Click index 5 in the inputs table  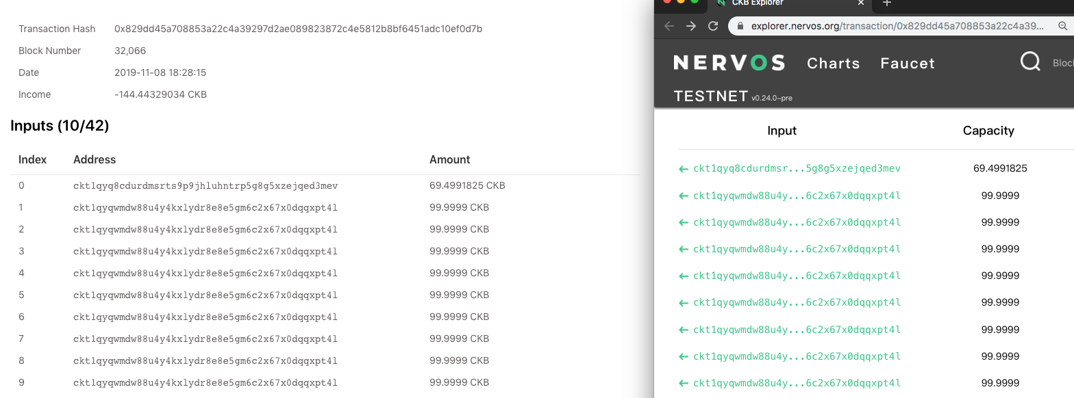(x=21, y=295)
